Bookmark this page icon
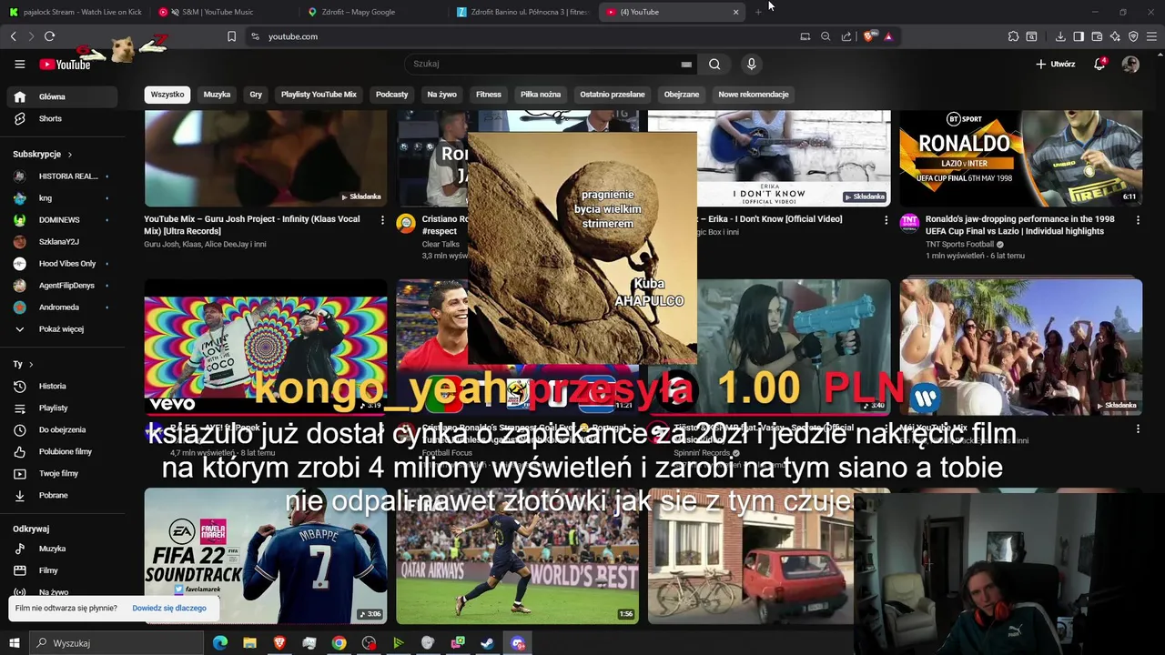The image size is (1165, 655). pyautogui.click(x=231, y=36)
